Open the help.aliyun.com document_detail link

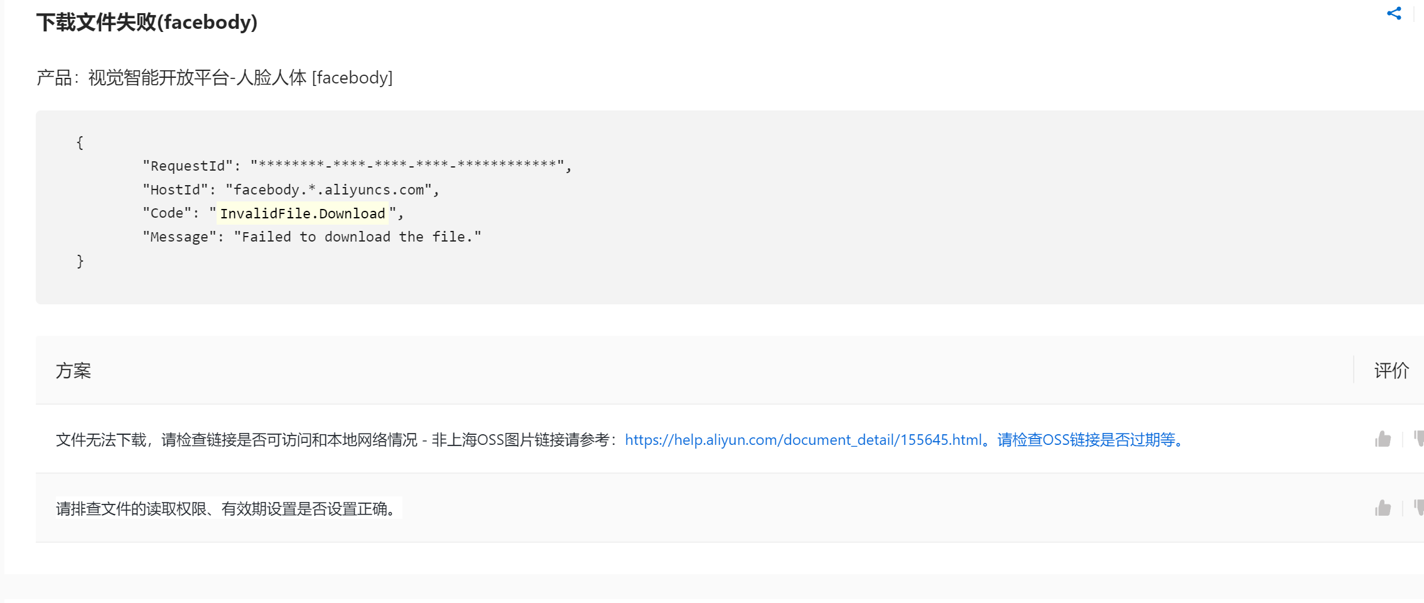(x=803, y=440)
